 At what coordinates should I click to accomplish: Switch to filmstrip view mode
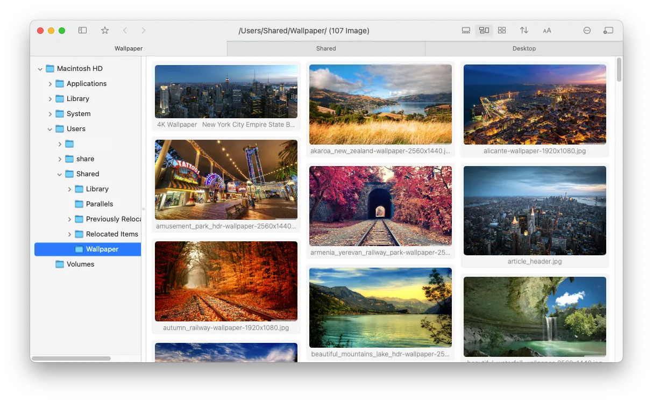[466, 30]
